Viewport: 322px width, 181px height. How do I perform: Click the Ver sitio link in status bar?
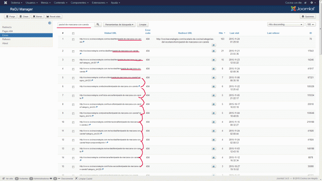pos(8,179)
